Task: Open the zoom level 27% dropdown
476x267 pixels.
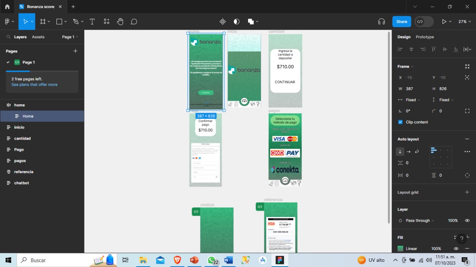Action: (x=464, y=22)
